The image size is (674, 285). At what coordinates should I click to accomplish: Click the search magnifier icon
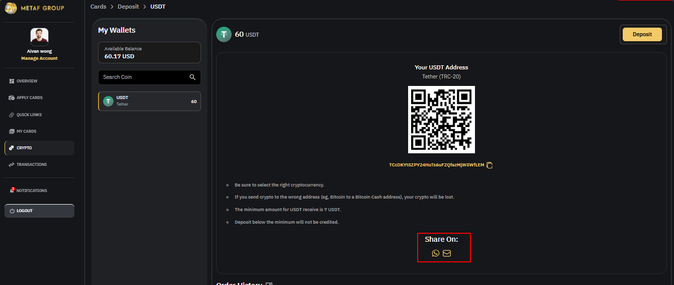(x=192, y=77)
